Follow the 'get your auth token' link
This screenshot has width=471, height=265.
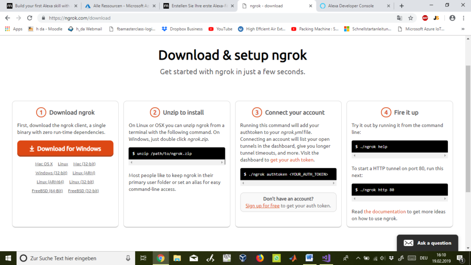[292, 160]
